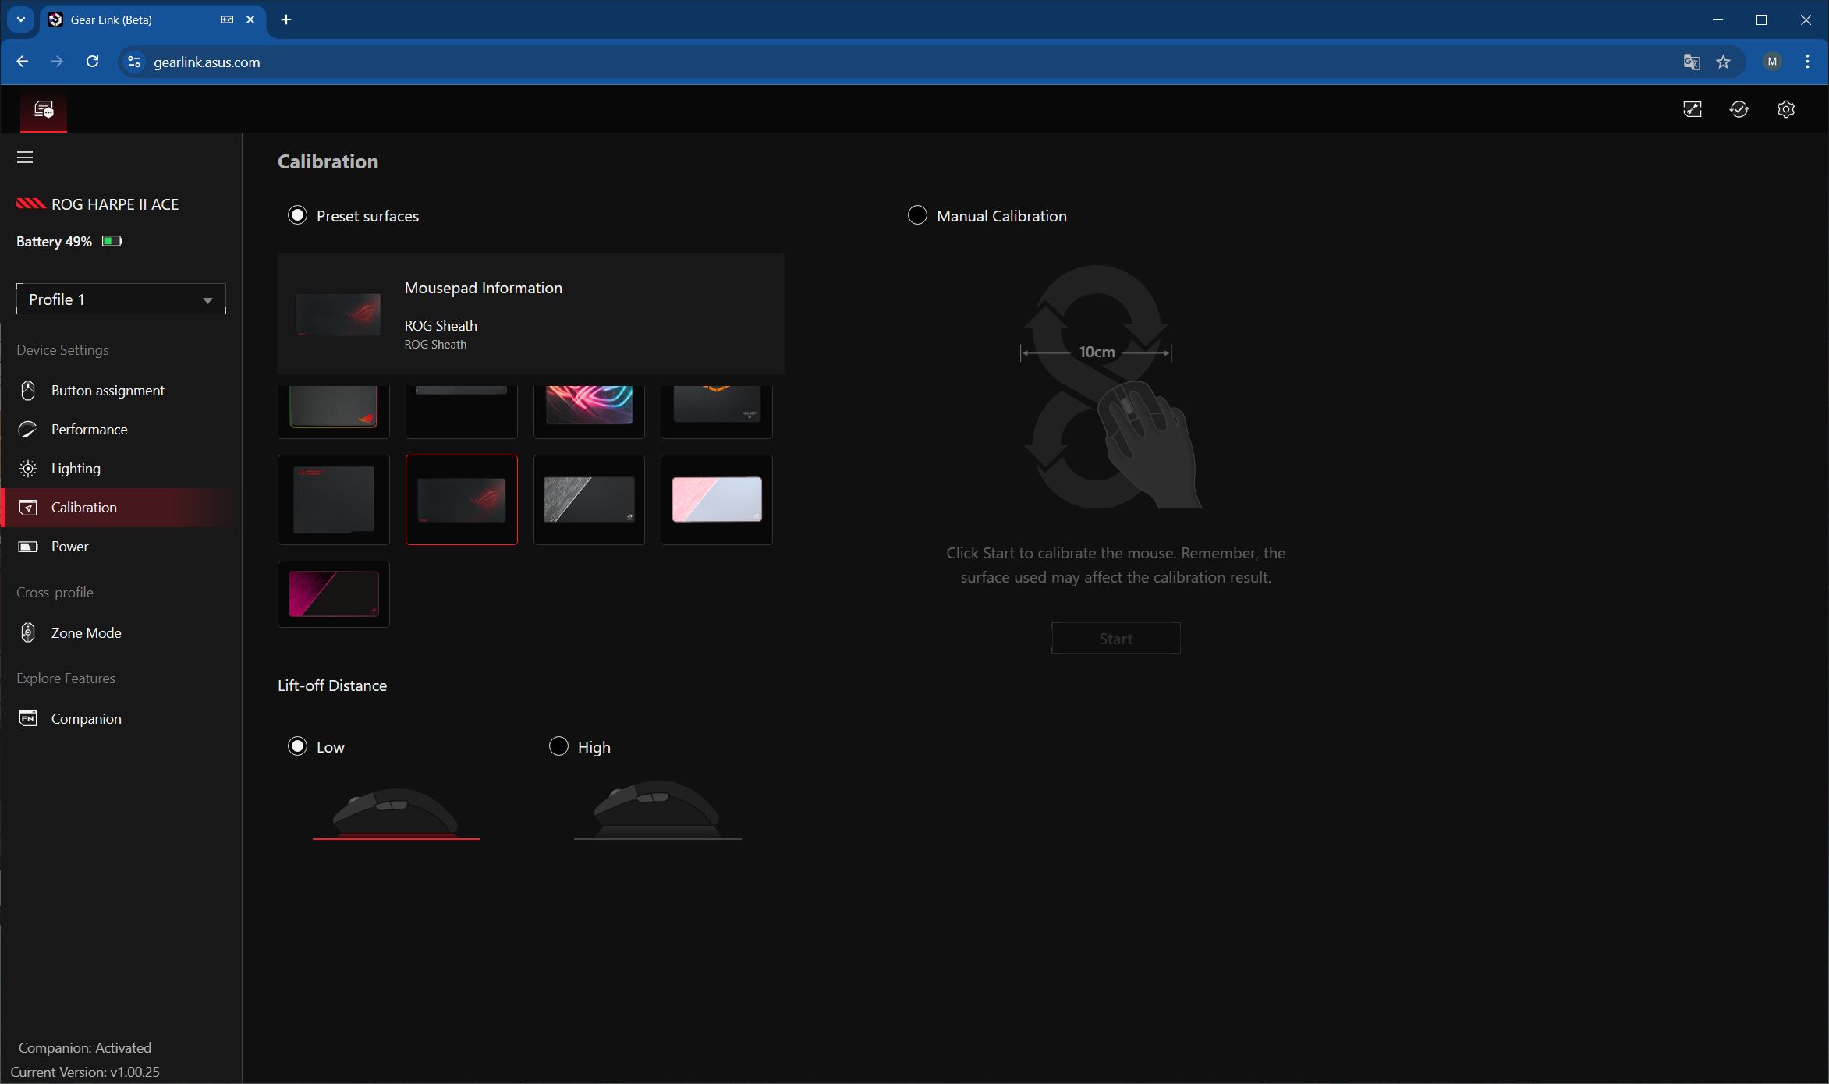This screenshot has height=1084, width=1829.
Task: Click the gauge icon beside Performance
Action: click(28, 429)
